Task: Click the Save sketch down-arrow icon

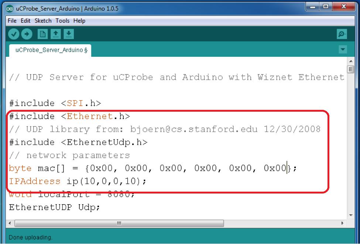Action: pos(69,34)
